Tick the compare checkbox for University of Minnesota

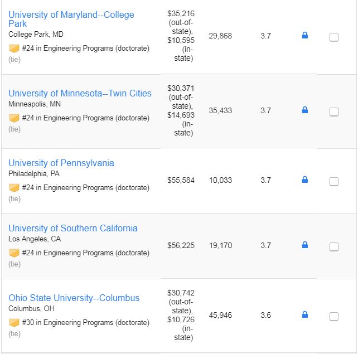point(334,112)
